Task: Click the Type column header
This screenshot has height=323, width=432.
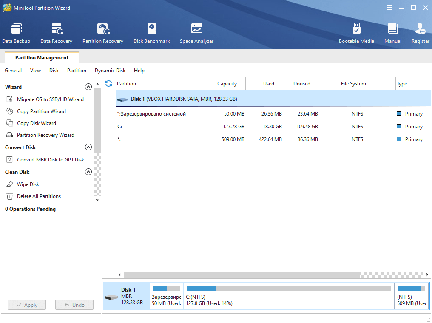Action: click(413, 83)
